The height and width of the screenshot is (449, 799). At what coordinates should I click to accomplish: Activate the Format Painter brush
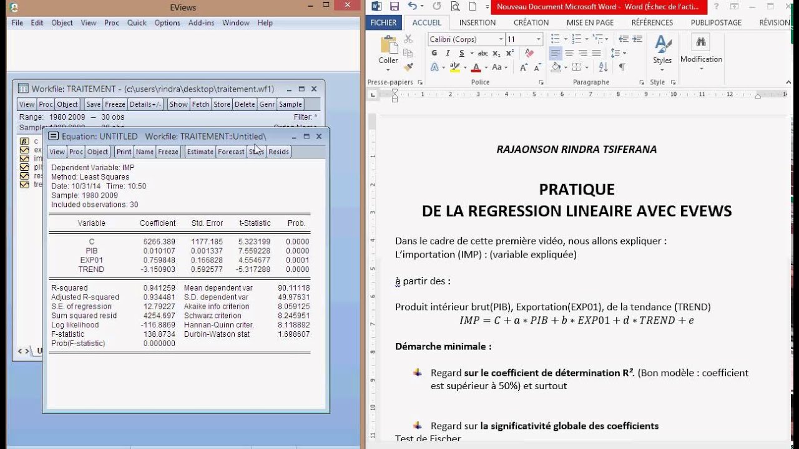408,67
